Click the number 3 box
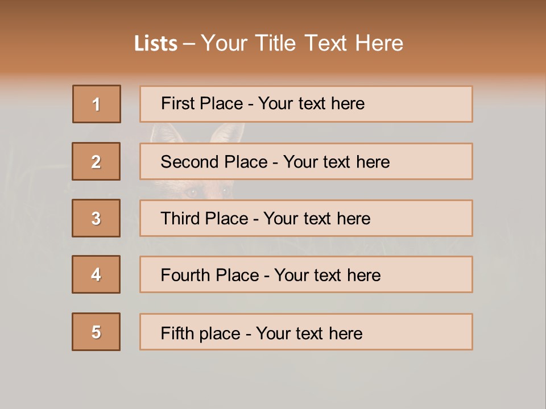The image size is (546, 409). (96, 218)
